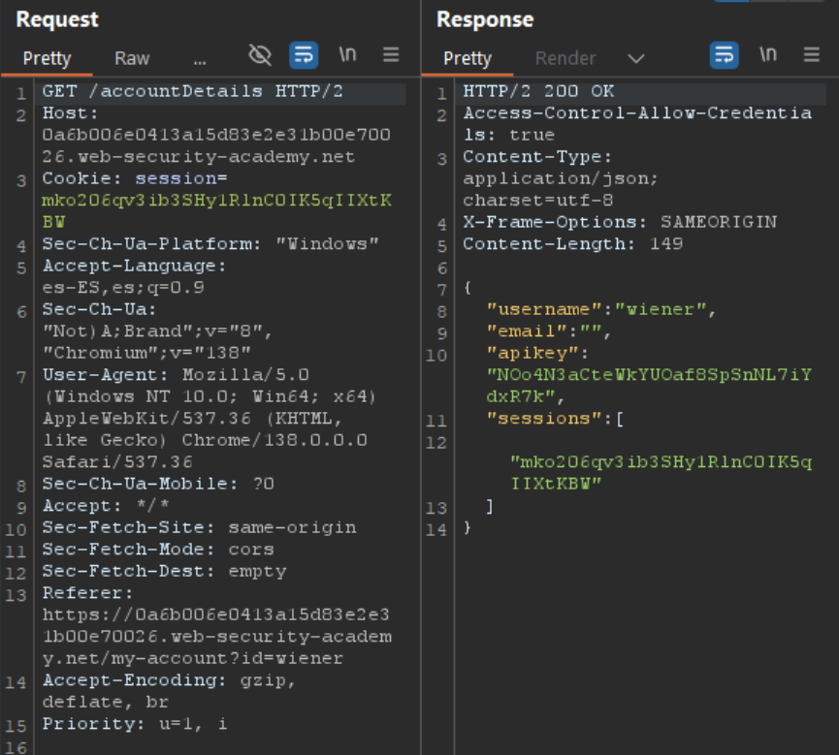Show non-printable characters in Response (\n icon)
This screenshot has width=839, height=755.
768,55
